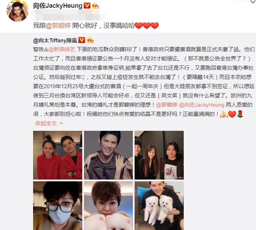Collapse the full text with 收起全文
The height and width of the screenshot is (230, 256).
pos(49,123)
